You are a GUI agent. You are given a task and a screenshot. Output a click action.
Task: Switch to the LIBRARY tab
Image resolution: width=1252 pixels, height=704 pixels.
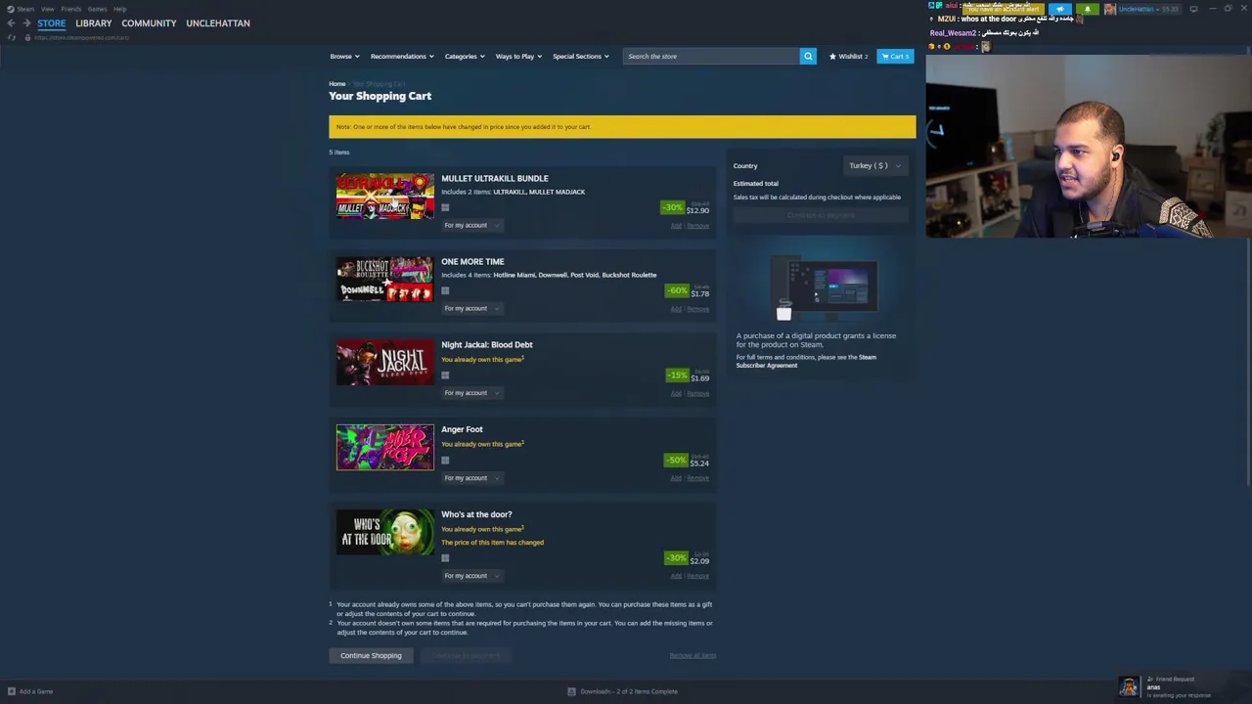point(94,23)
